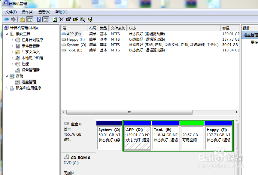Toggle the show/hide action pane
The width and height of the screenshot is (258, 175).
coord(46,19)
